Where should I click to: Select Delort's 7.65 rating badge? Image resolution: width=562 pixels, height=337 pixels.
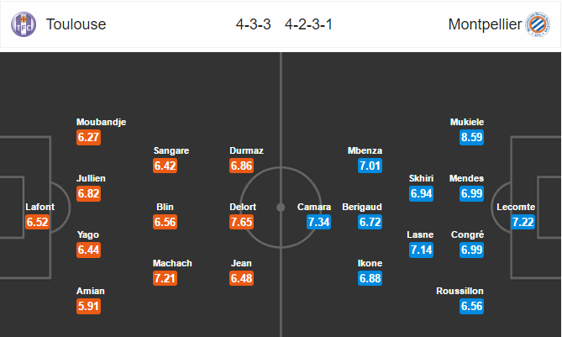click(242, 222)
